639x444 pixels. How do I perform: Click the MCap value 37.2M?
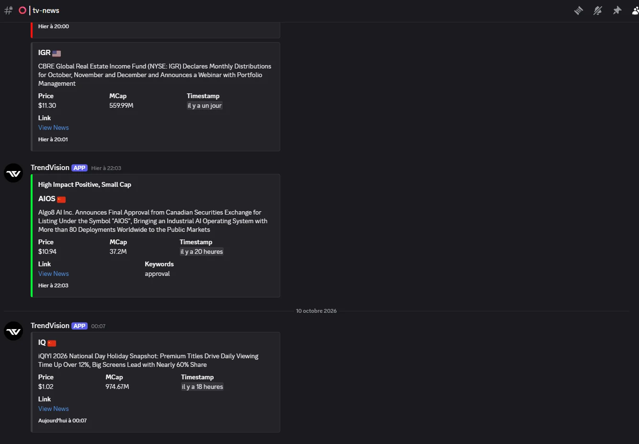coord(118,252)
